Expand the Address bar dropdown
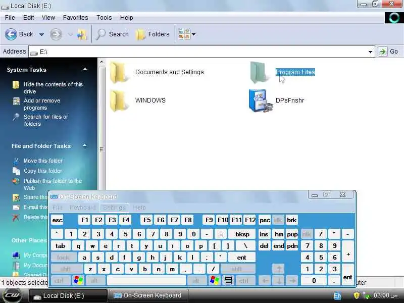404x303 pixels. click(x=370, y=52)
